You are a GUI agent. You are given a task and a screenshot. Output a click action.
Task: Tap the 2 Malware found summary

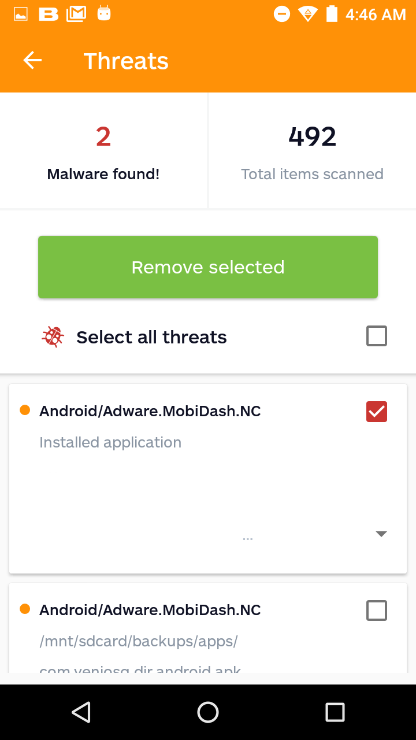pos(103,151)
